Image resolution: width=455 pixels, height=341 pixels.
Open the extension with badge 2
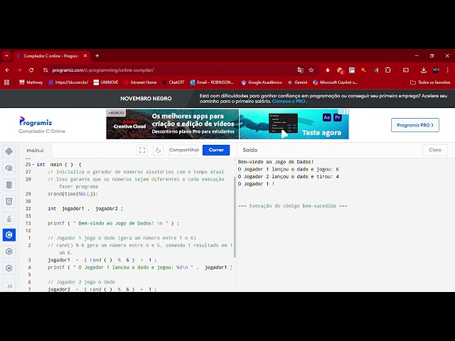[x=340, y=70]
